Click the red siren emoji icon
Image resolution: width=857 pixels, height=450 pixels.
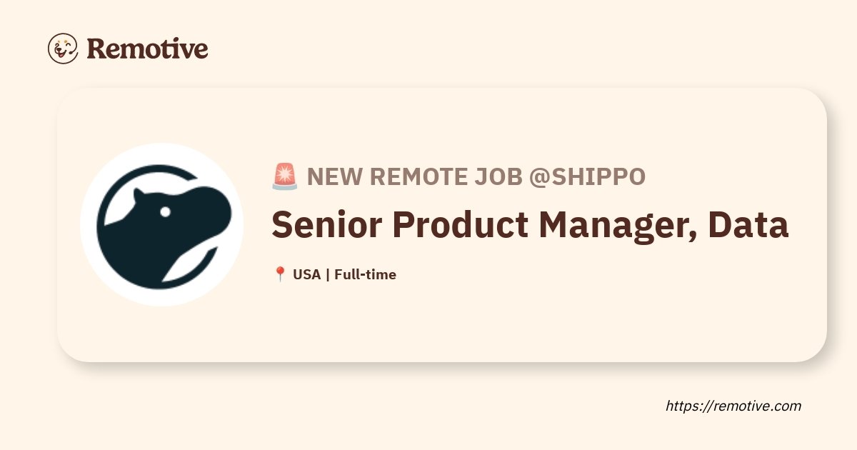click(x=285, y=176)
